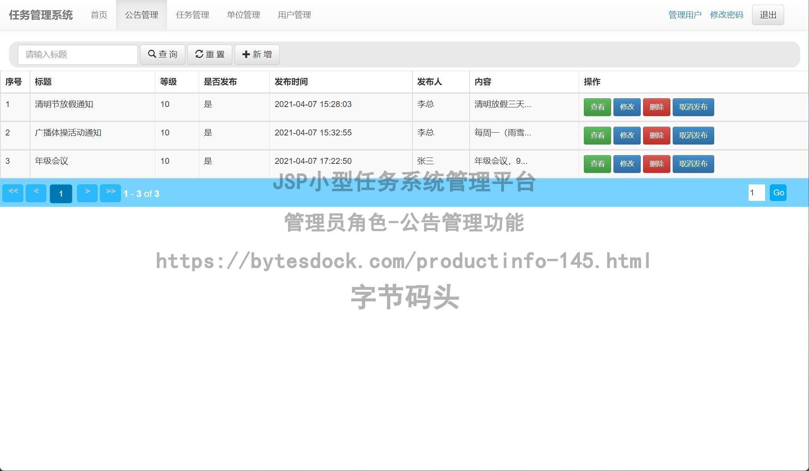The image size is (809, 471).
Task: Click 修改密码 to change password
Action: click(x=726, y=15)
